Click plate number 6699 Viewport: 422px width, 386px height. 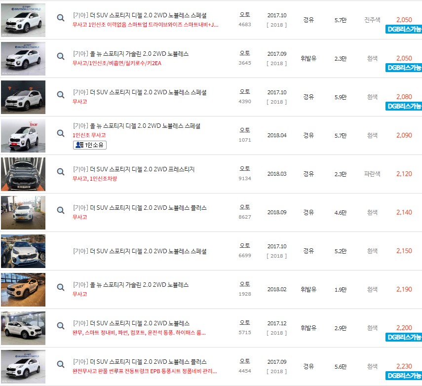click(x=245, y=256)
